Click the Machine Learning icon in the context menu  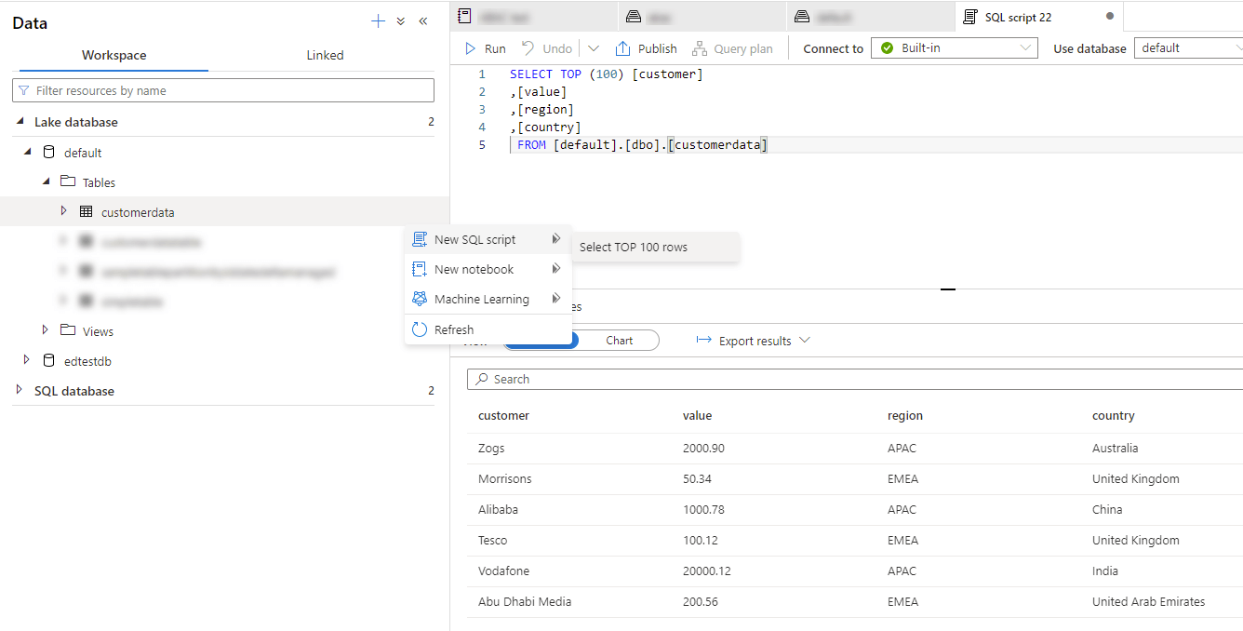pos(420,299)
